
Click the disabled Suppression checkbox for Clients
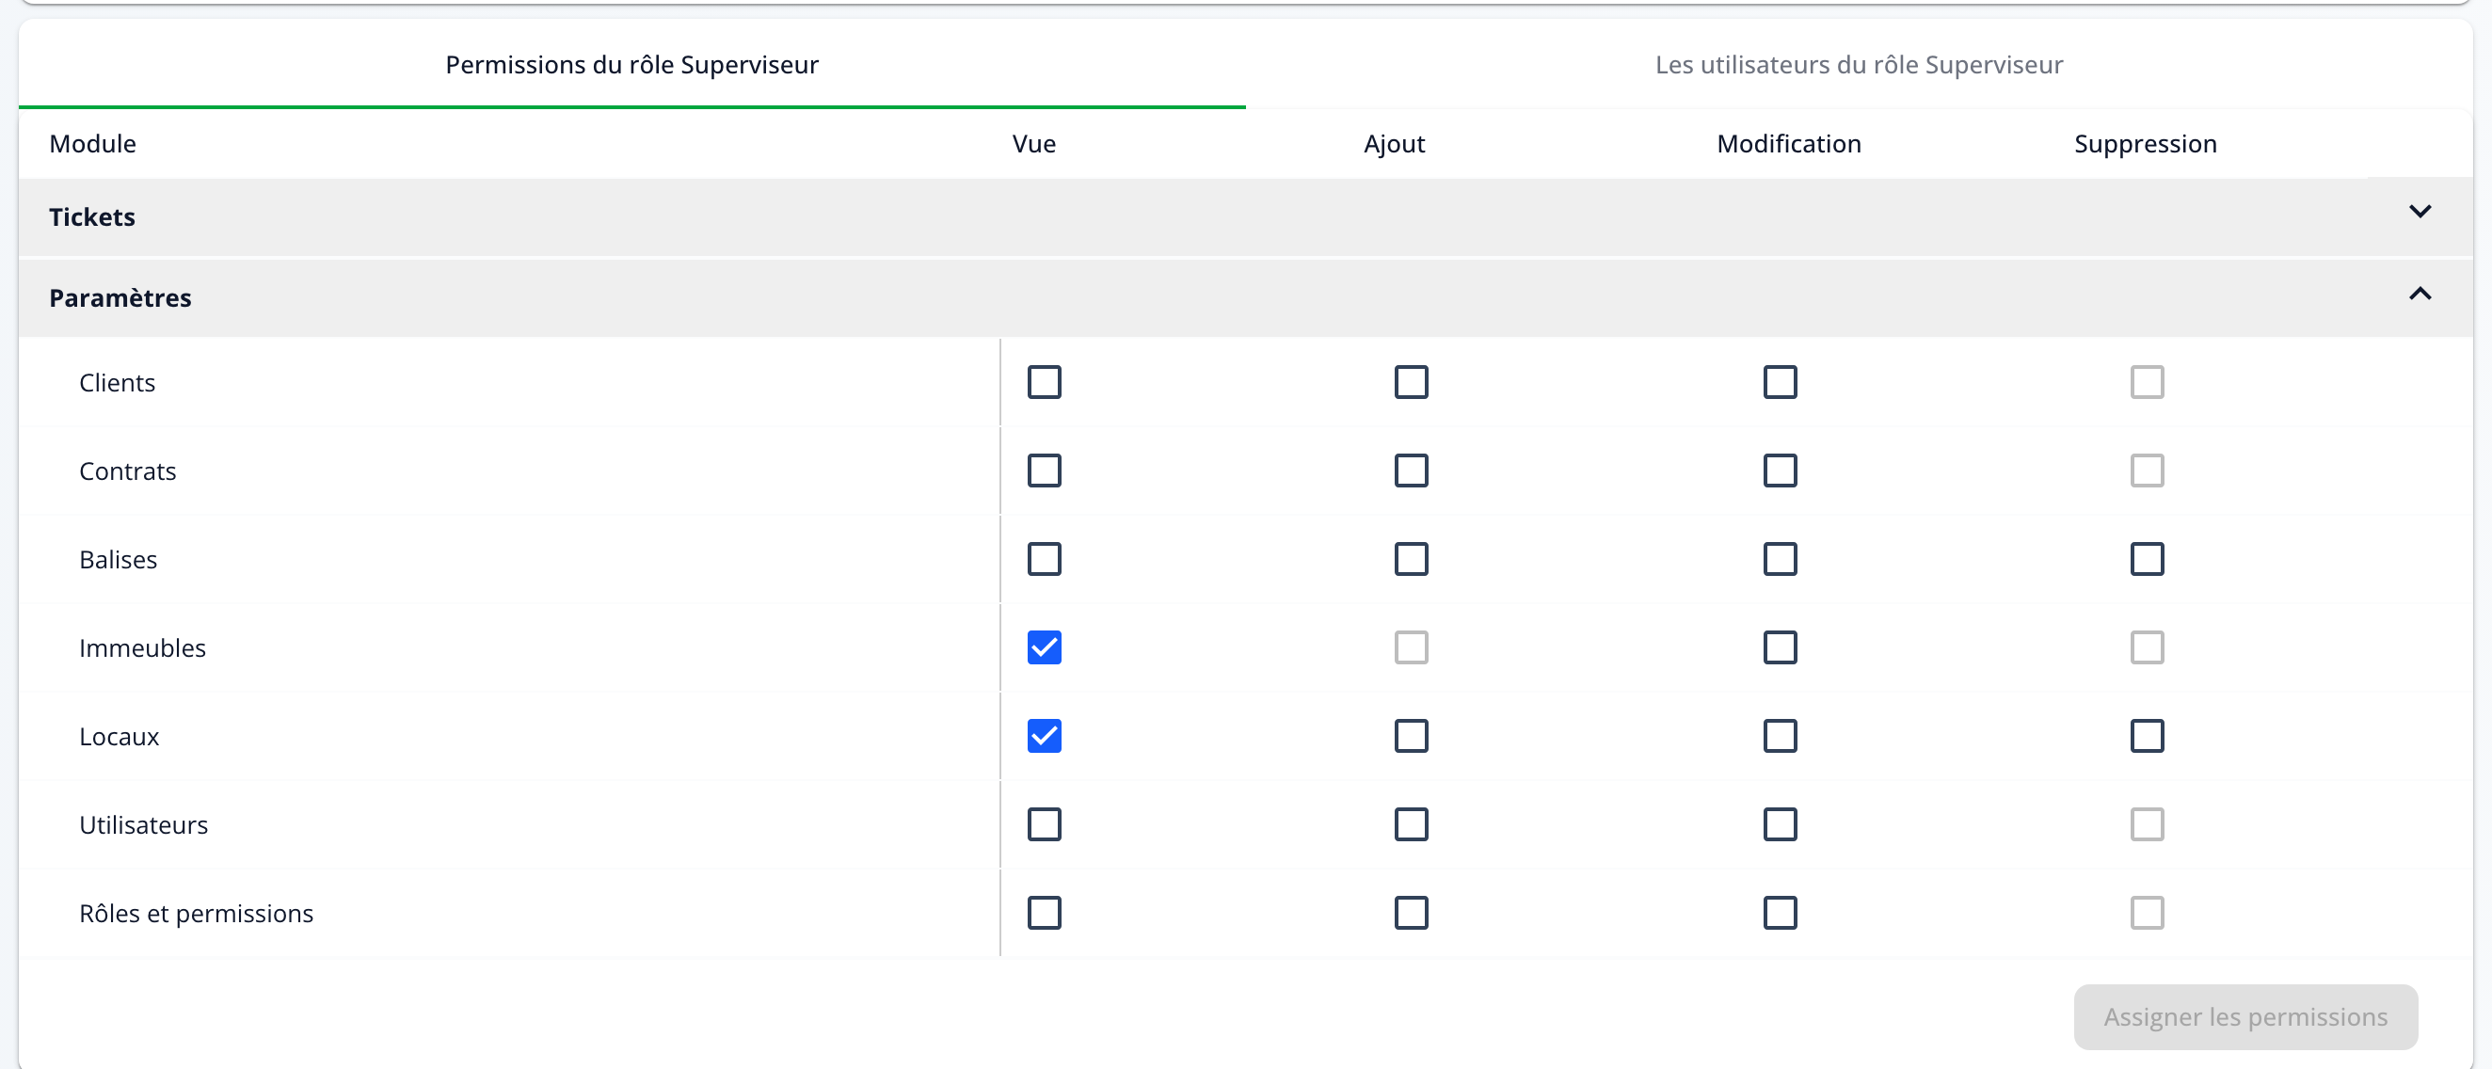[x=2147, y=382]
